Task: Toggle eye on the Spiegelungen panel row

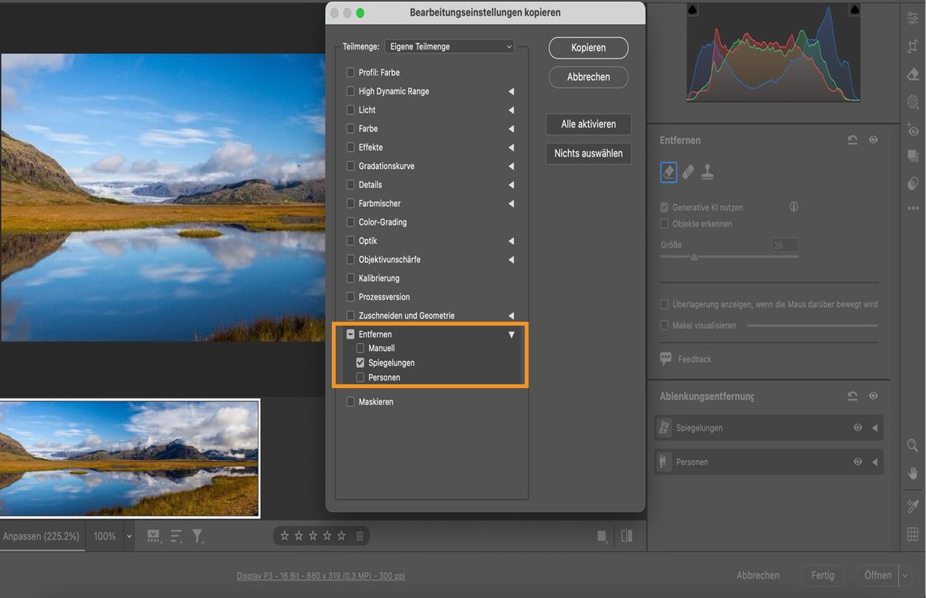Action: pyautogui.click(x=857, y=427)
